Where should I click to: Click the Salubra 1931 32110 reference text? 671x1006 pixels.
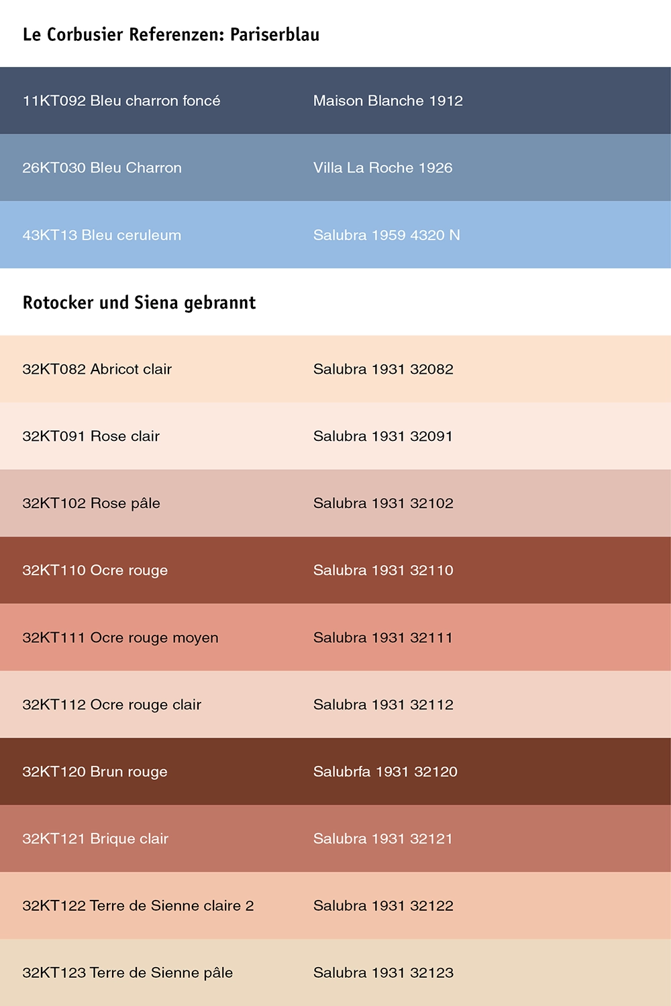(383, 570)
